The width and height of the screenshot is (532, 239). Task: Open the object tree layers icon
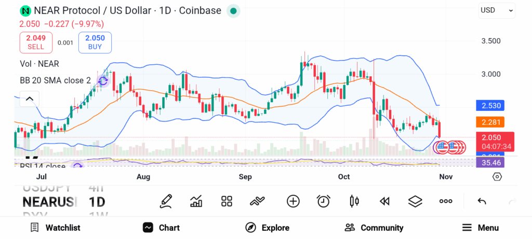point(415,201)
